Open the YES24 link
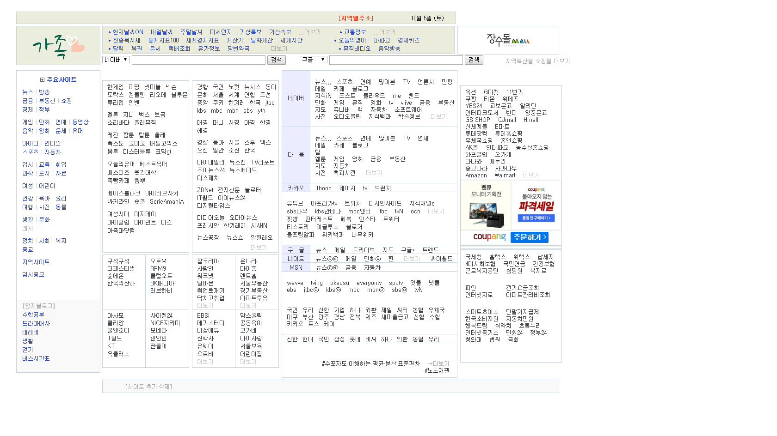 click(474, 106)
